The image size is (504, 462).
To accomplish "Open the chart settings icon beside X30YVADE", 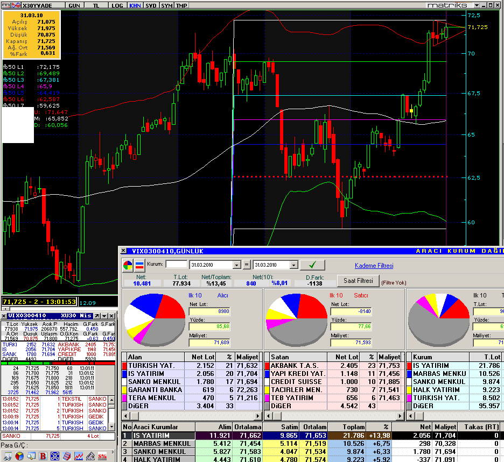I will [6, 5].
